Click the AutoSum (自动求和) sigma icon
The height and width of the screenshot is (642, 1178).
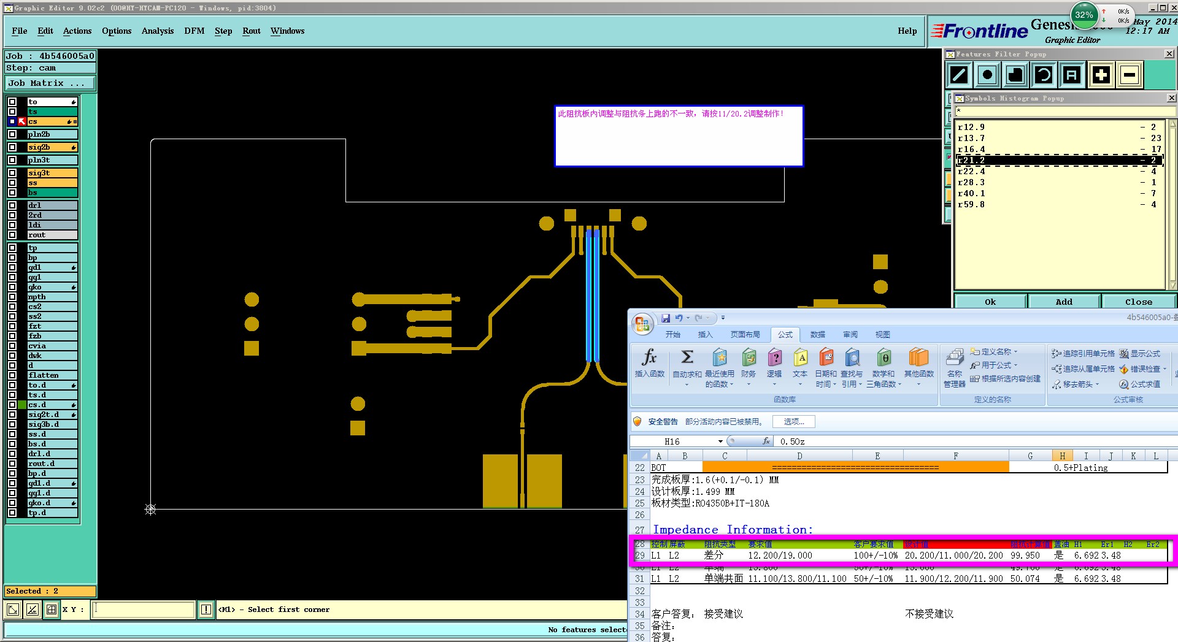pos(687,357)
